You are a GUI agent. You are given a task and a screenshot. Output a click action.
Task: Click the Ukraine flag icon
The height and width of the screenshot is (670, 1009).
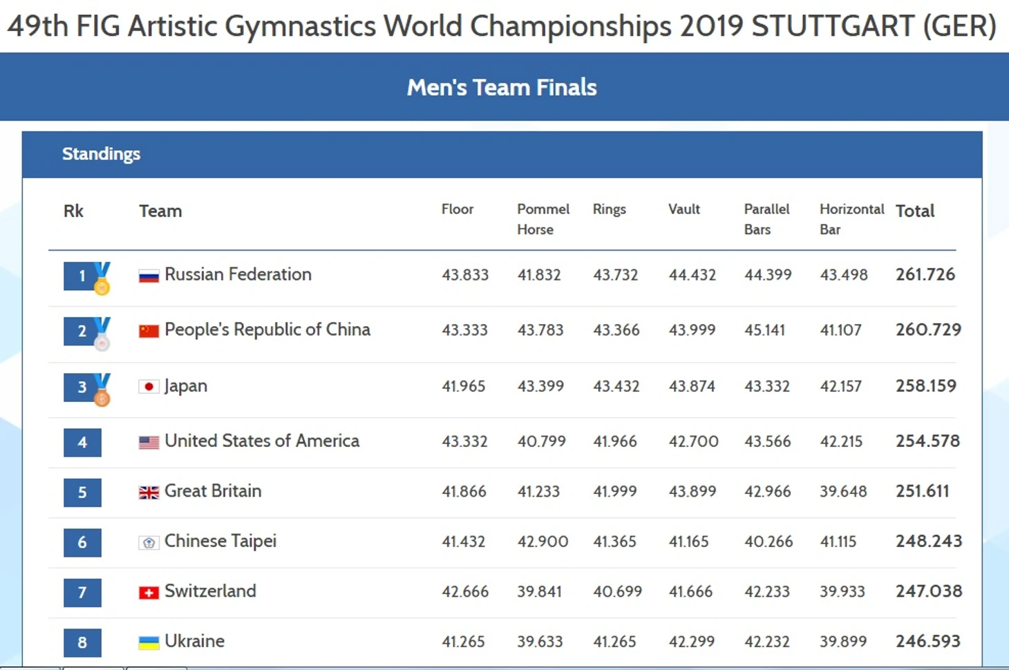point(149,642)
